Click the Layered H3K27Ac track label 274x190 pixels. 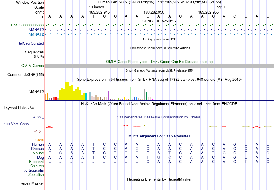tap(19, 108)
